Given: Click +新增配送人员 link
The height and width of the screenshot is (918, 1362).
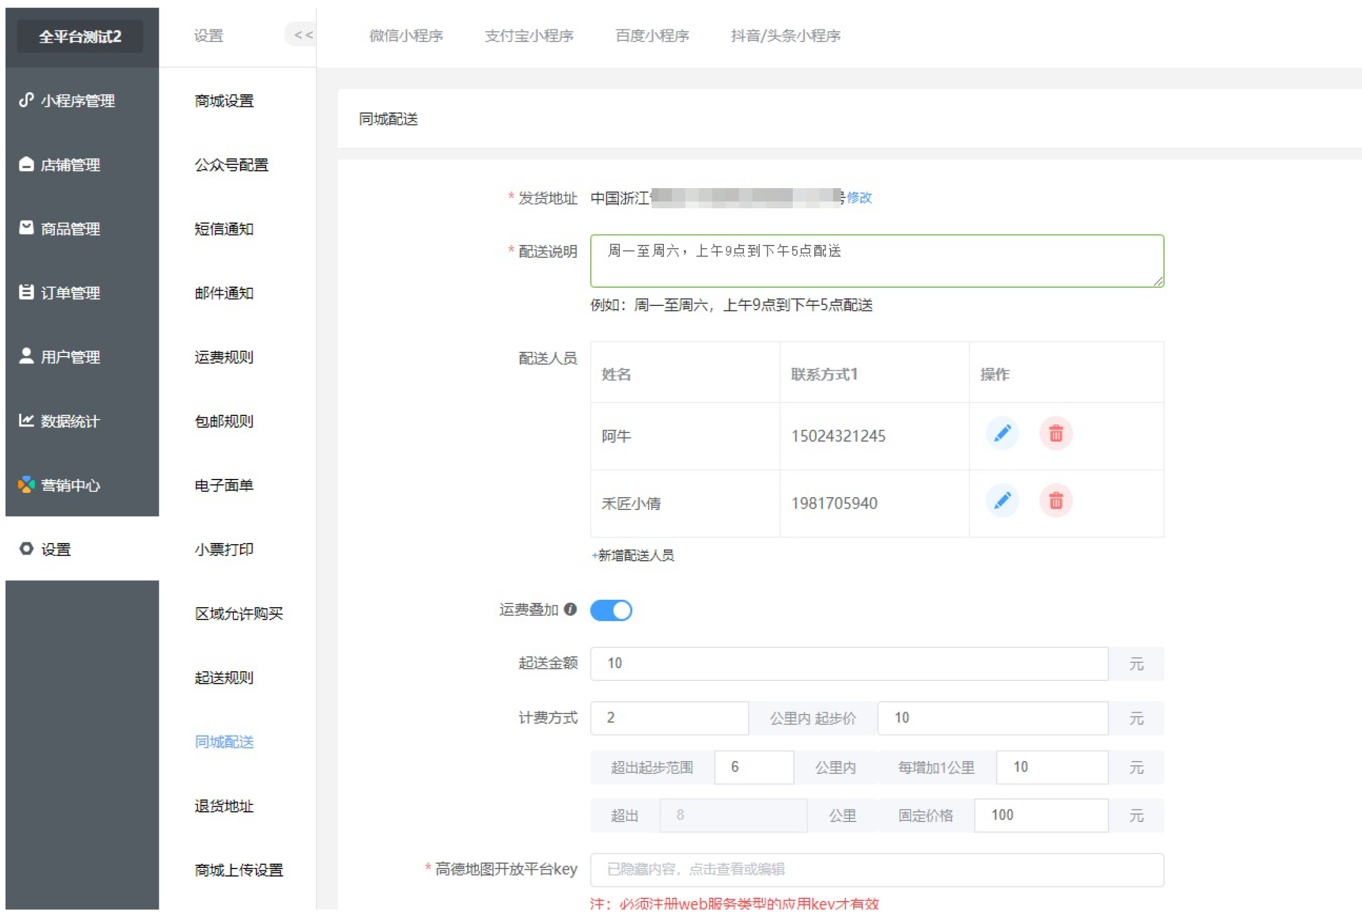Looking at the screenshot, I should pos(633,555).
